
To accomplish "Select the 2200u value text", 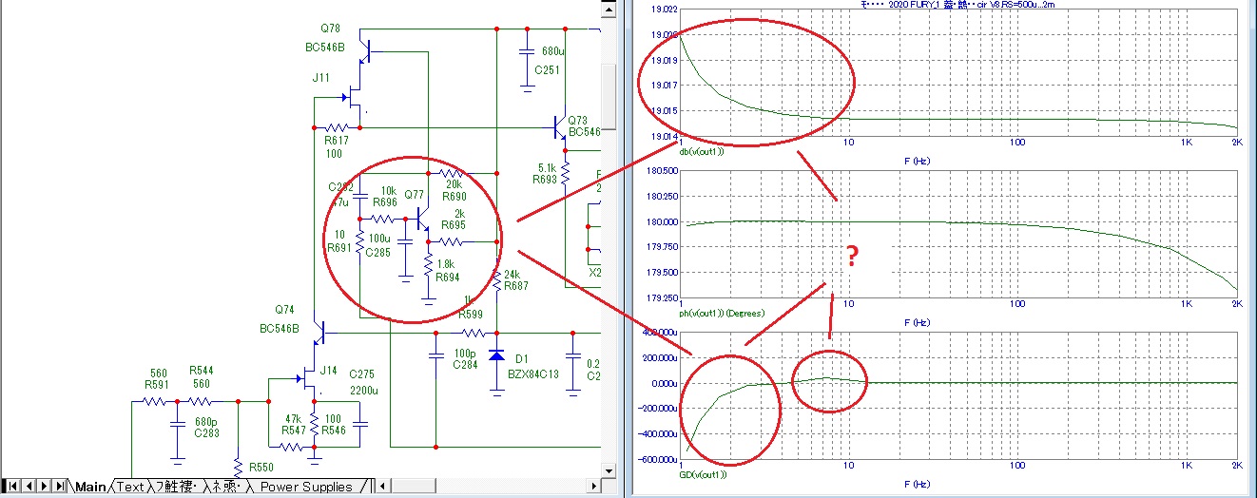I will [x=363, y=390].
